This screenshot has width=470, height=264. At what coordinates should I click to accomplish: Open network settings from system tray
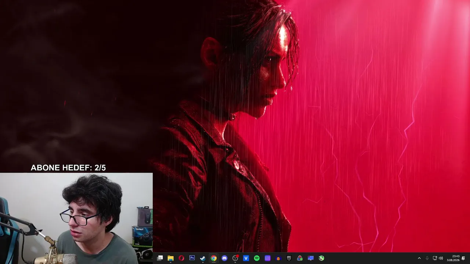pos(435,258)
